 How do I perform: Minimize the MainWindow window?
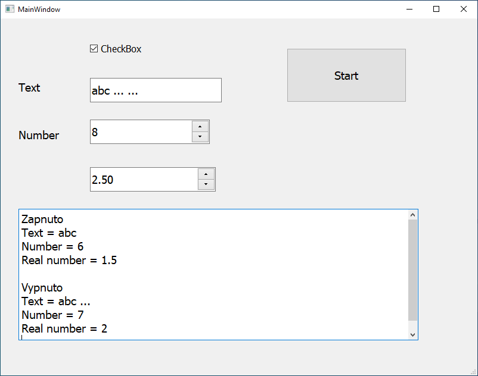pos(409,9)
